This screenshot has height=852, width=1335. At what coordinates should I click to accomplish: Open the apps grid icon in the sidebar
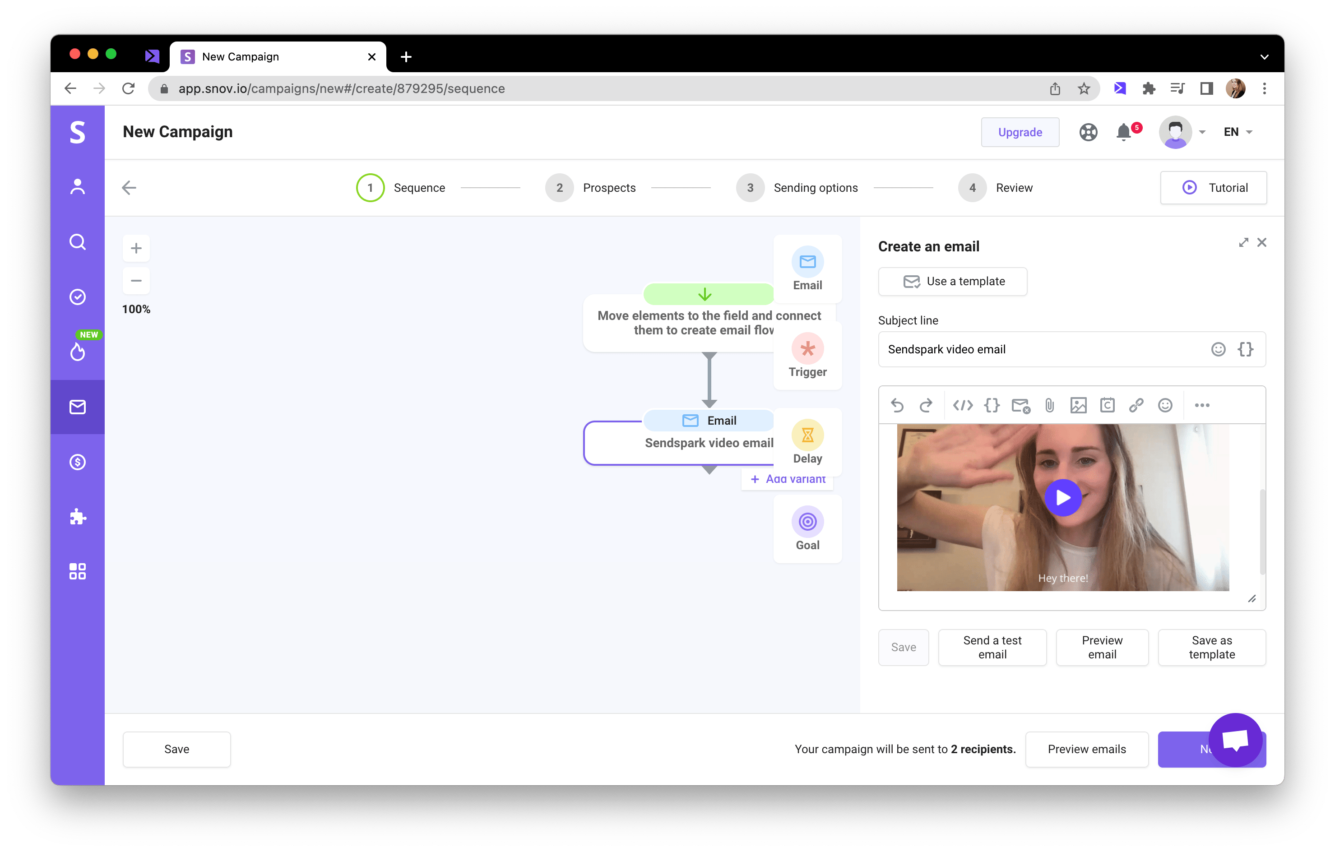78,571
